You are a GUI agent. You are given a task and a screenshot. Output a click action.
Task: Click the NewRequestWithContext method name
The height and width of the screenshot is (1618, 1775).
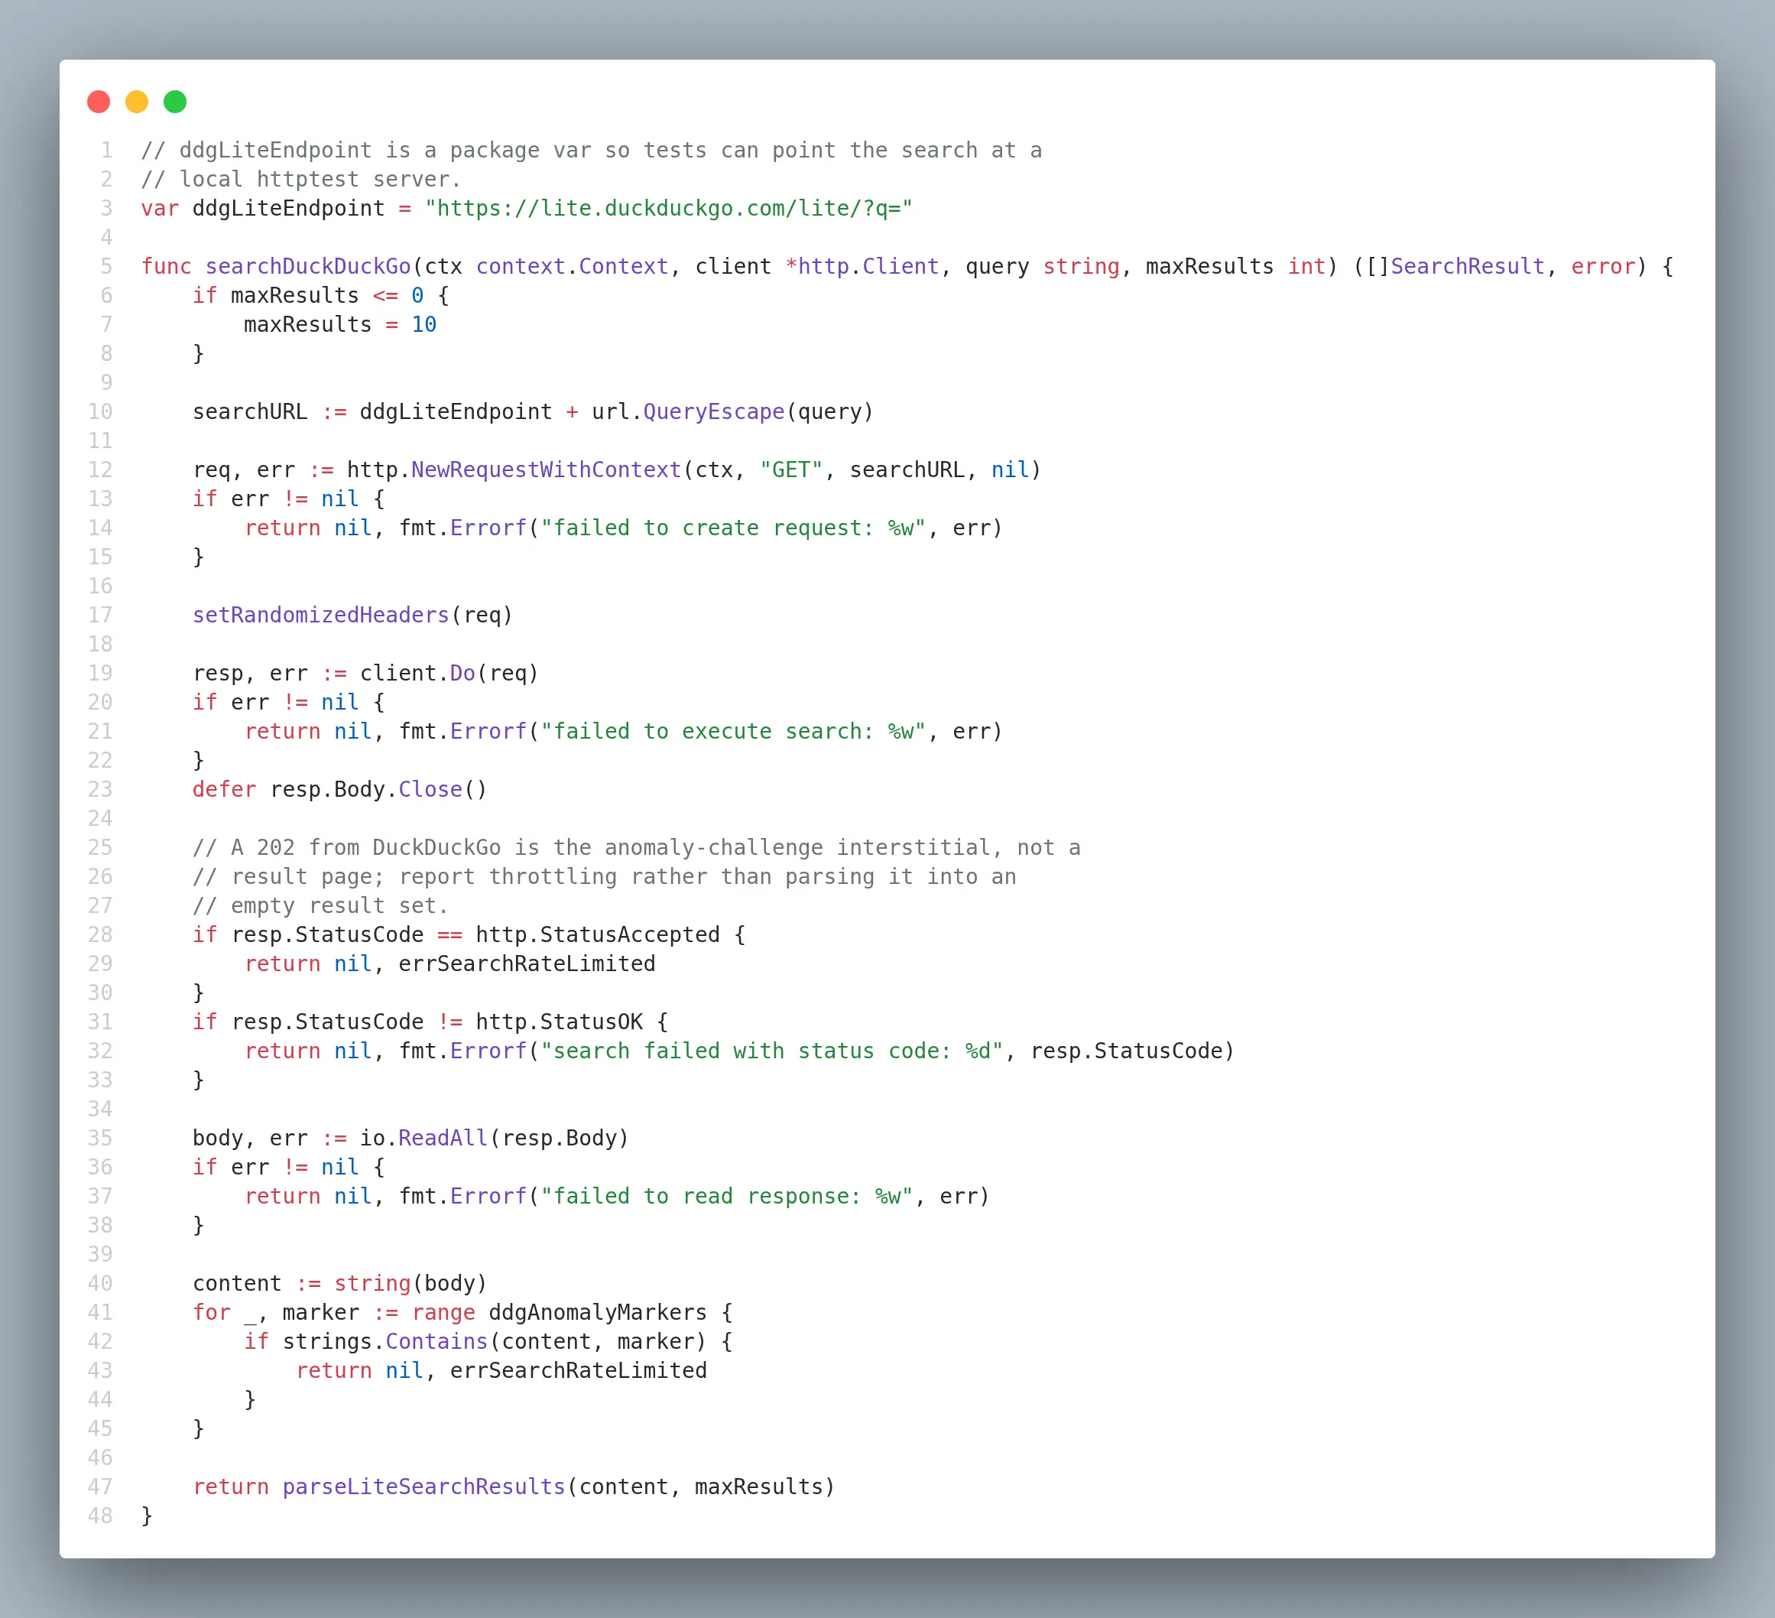(546, 470)
